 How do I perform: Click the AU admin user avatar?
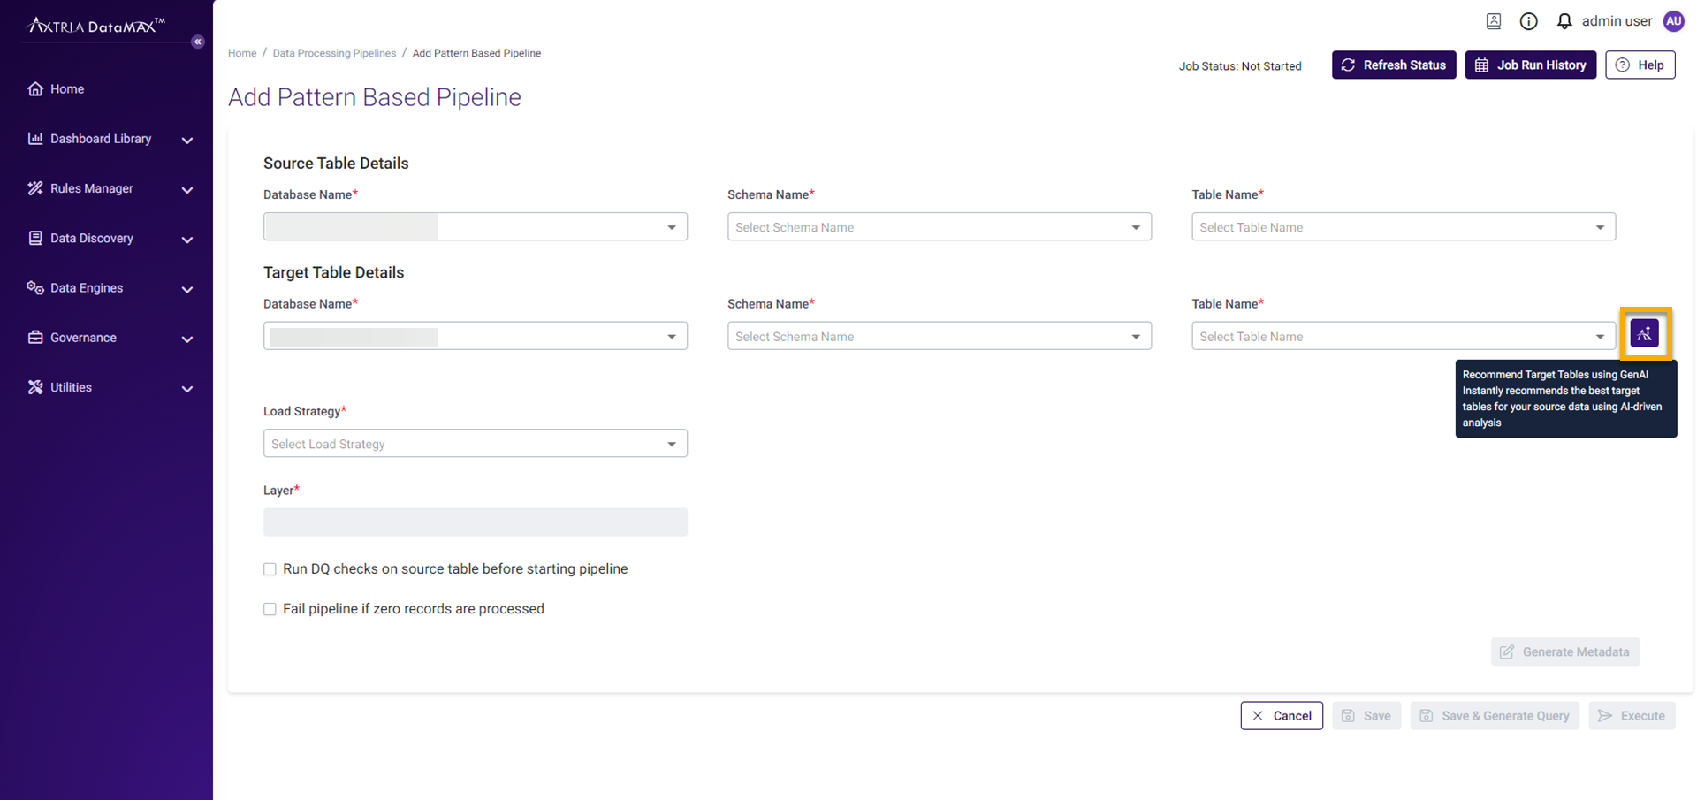pyautogui.click(x=1673, y=20)
